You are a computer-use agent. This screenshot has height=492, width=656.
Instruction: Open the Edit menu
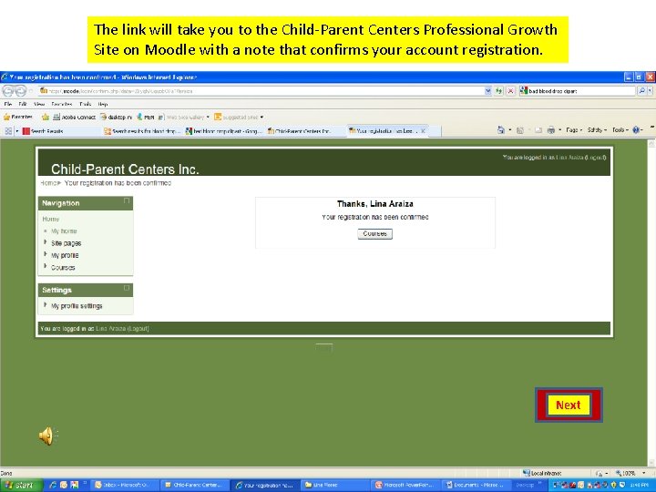pyautogui.click(x=23, y=104)
